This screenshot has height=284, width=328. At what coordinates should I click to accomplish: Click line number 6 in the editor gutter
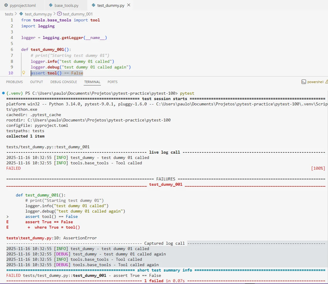12,49
